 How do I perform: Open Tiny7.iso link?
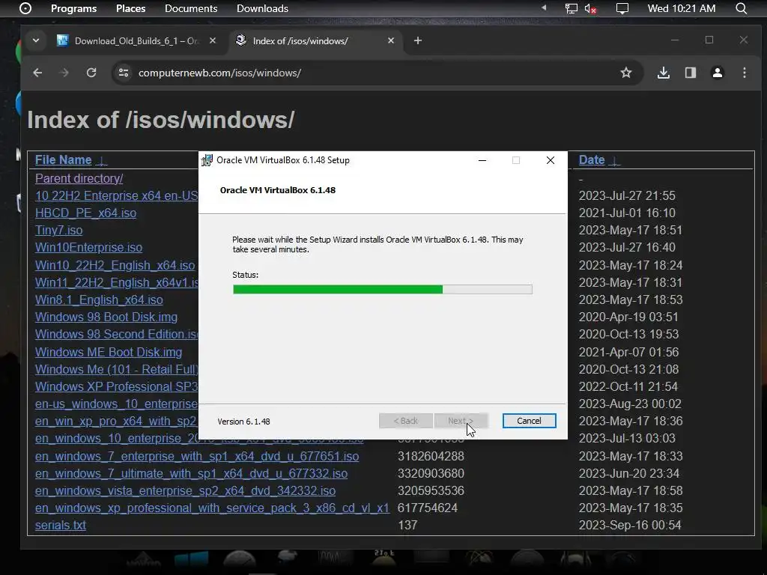[x=58, y=230]
